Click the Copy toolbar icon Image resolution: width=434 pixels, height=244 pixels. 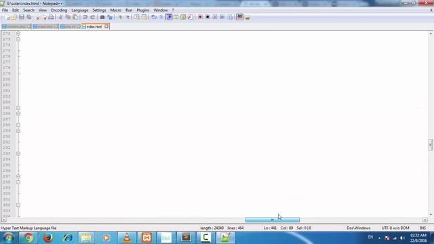click(68, 17)
